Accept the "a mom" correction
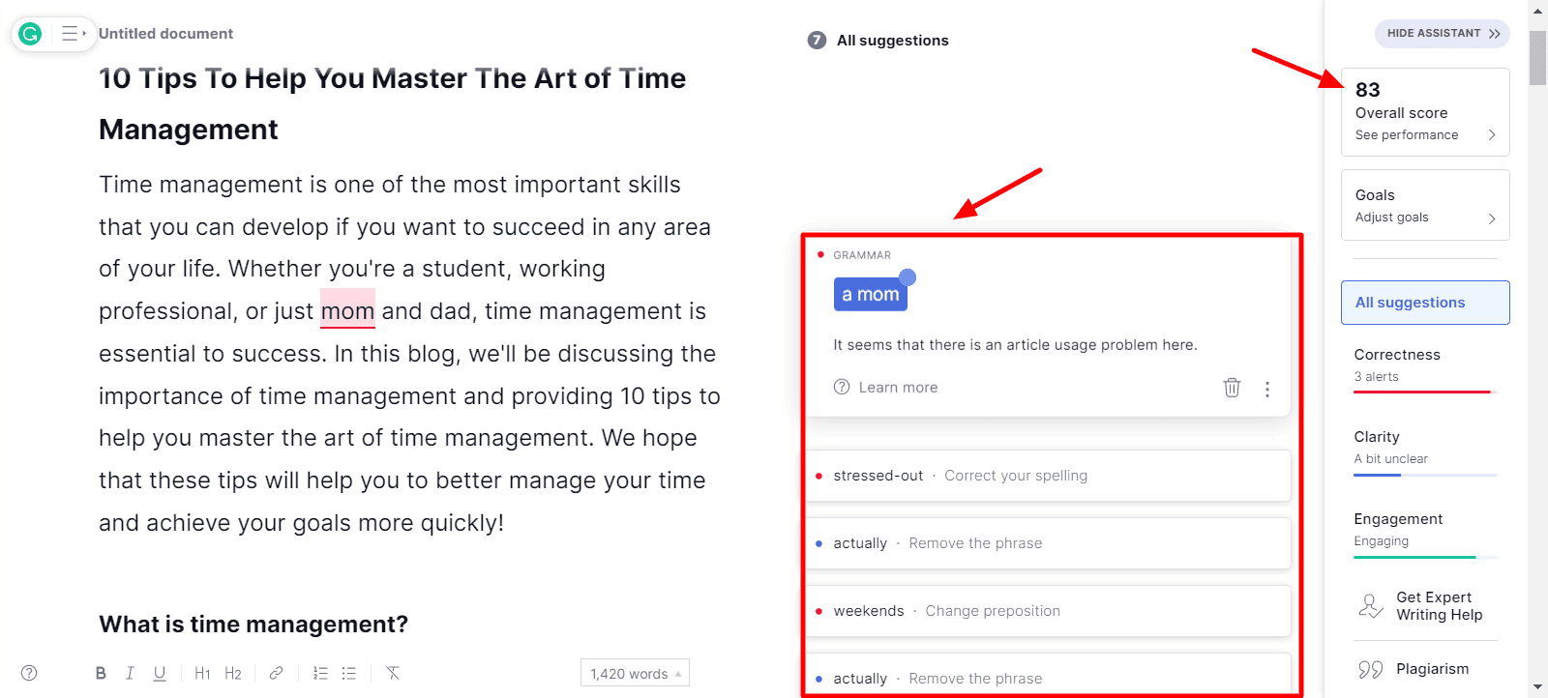 click(x=871, y=295)
